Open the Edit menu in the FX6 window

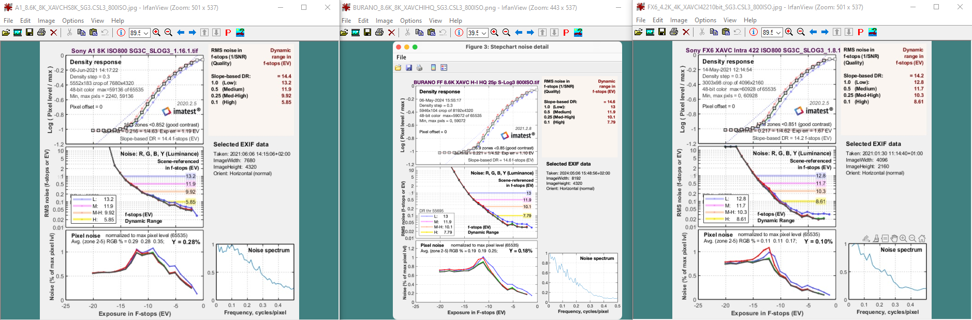click(658, 20)
